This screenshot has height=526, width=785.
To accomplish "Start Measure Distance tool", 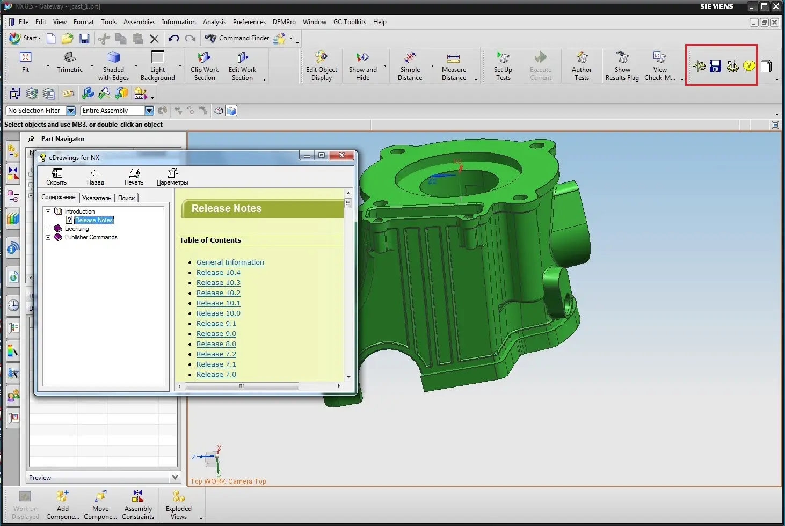I will pos(454,66).
